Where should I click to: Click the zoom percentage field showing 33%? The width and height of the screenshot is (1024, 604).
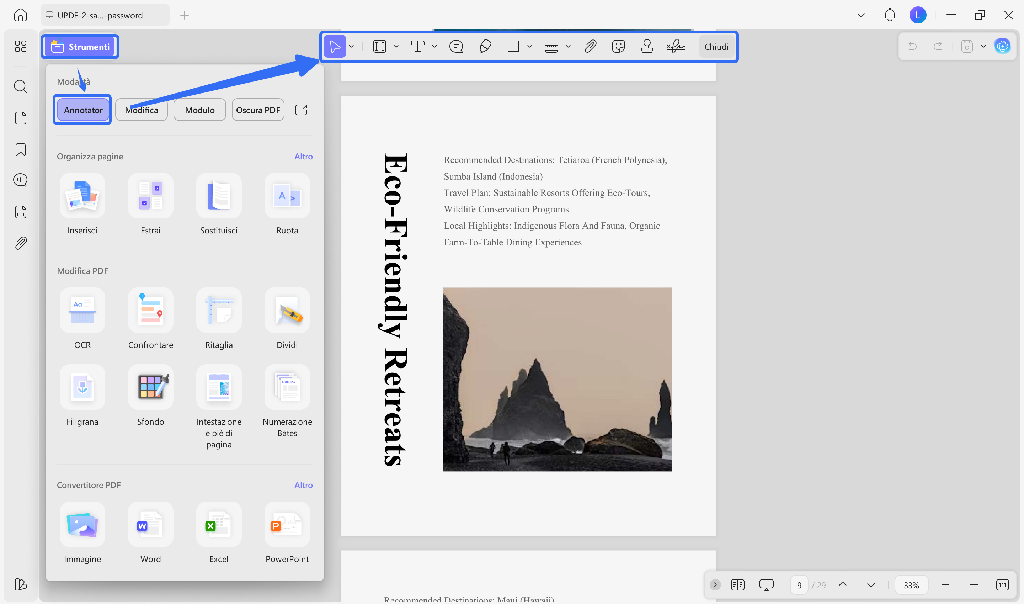pos(911,585)
